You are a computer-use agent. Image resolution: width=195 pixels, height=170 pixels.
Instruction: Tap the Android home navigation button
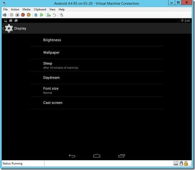coord(97,156)
